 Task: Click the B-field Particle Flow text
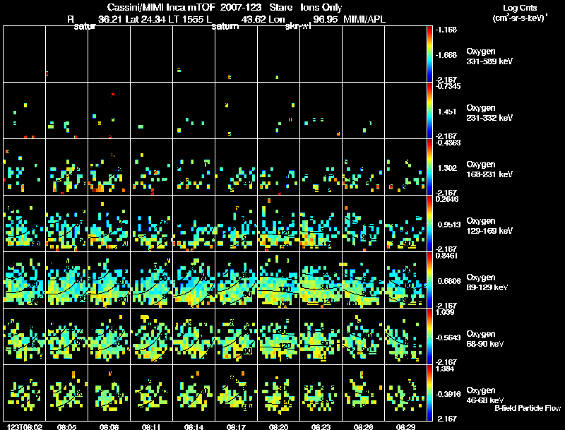pos(527,408)
